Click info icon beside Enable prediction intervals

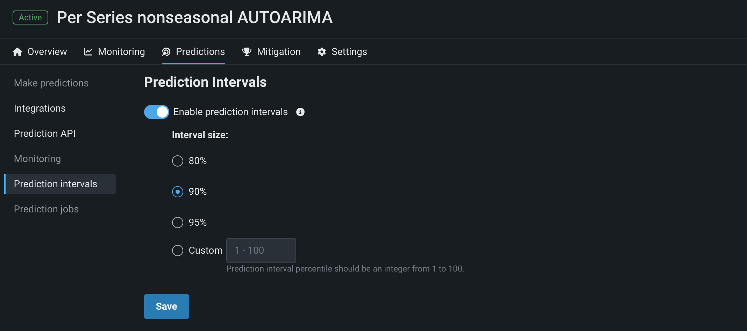pyautogui.click(x=300, y=112)
